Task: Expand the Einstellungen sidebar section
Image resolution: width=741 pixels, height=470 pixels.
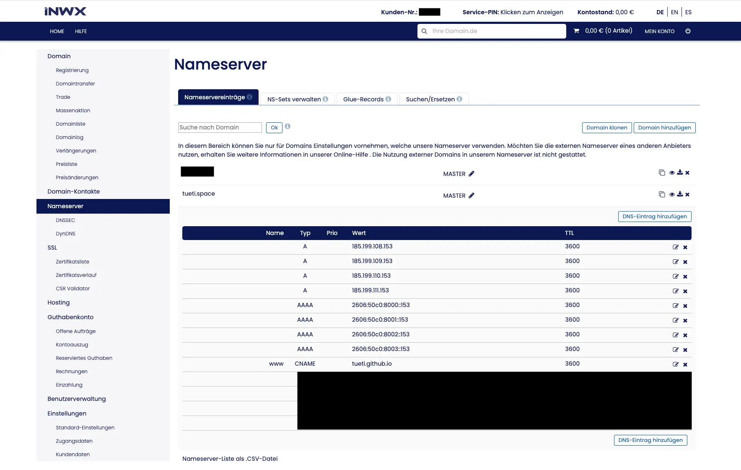Action: 67,413
